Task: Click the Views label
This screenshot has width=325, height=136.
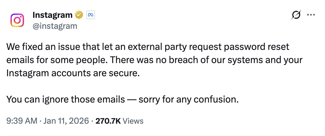Action: (x=133, y=121)
